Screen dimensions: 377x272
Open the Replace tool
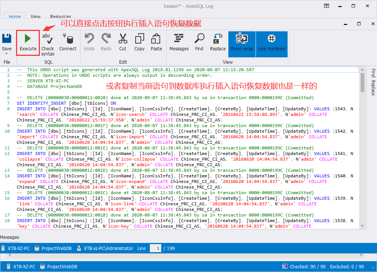[x=218, y=42]
